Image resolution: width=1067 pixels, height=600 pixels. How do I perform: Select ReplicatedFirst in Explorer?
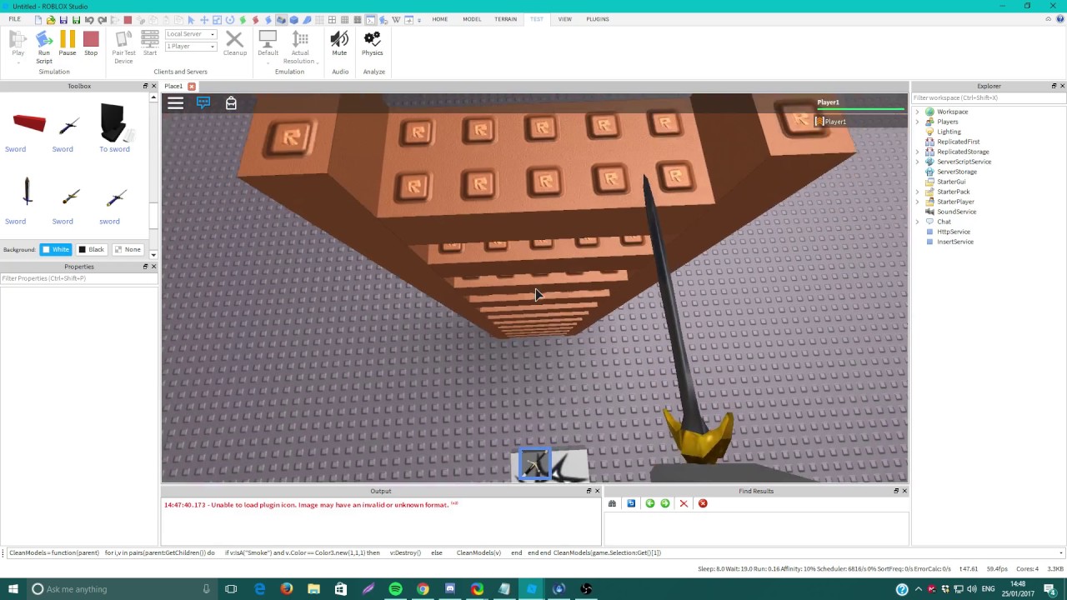(x=958, y=142)
